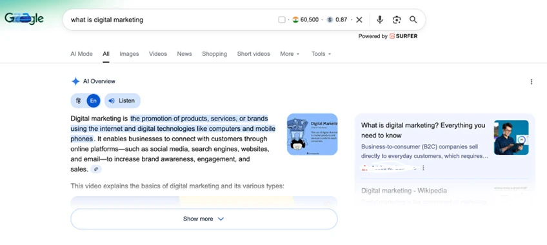Open the Videos tab
Screen dimensions: 547x245
click(157, 54)
